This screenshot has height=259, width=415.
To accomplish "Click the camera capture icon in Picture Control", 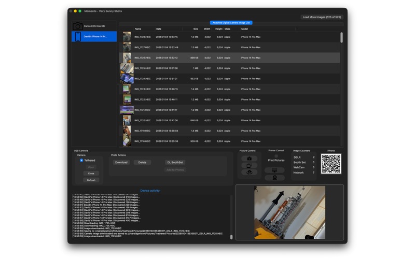I will tap(250, 159).
